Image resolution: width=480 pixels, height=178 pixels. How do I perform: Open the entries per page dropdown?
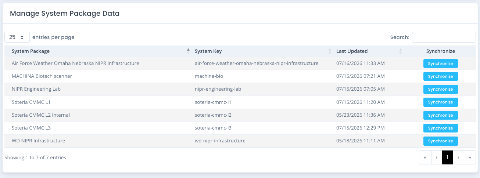click(17, 37)
